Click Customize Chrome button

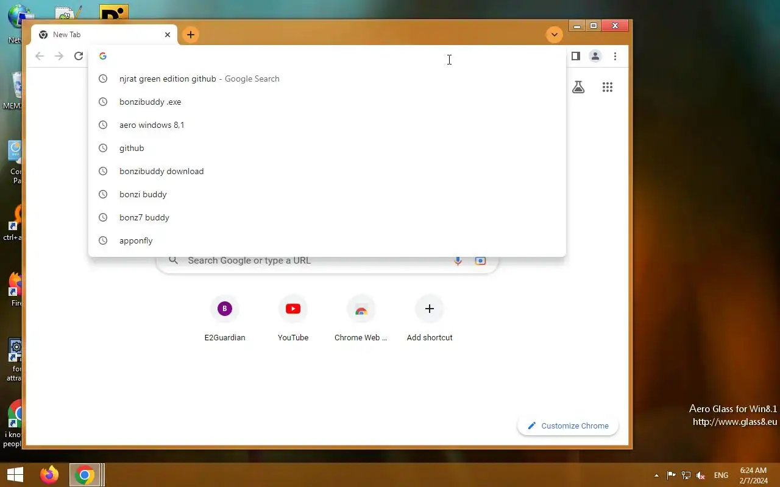click(568, 426)
